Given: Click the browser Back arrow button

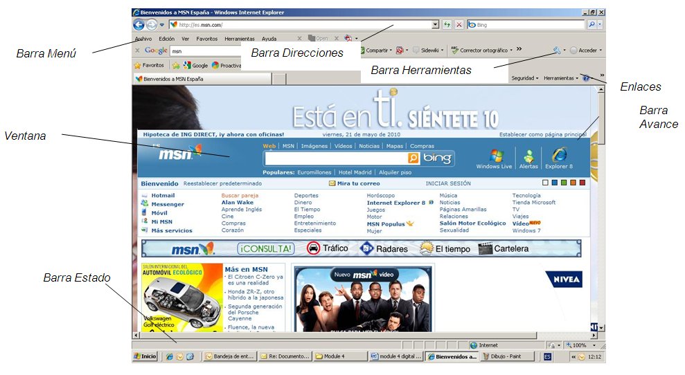Looking at the screenshot, I should pos(139,25).
